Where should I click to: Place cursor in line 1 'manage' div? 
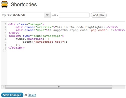coord(26,24)
